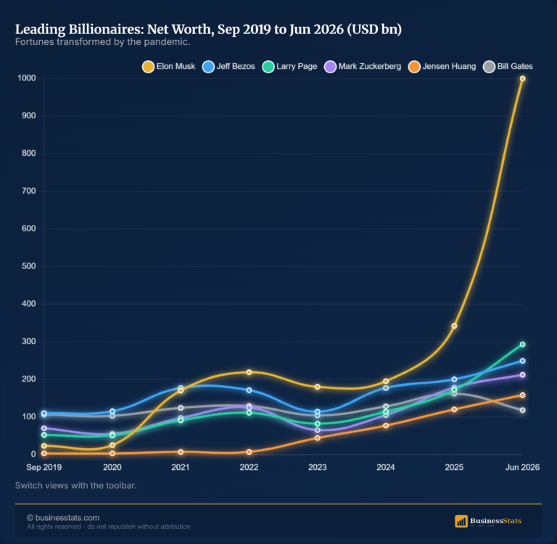Select Jensen Huang's 2021 data point
The image size is (557, 544).
pyautogui.click(x=181, y=452)
